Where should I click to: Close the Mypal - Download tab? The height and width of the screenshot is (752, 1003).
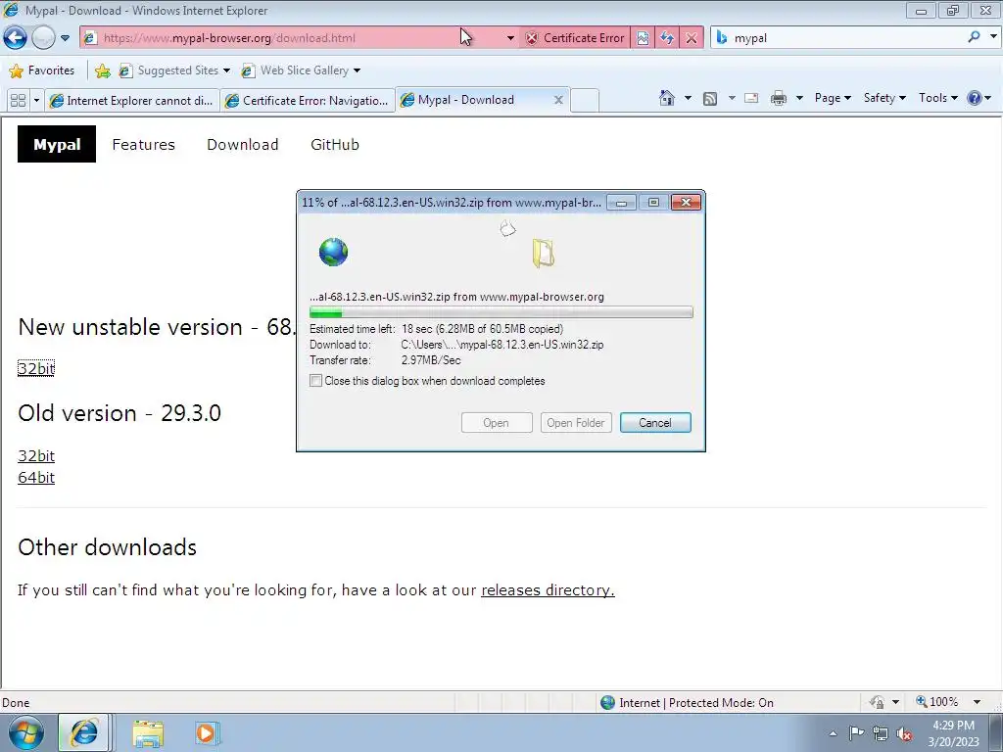[558, 100]
